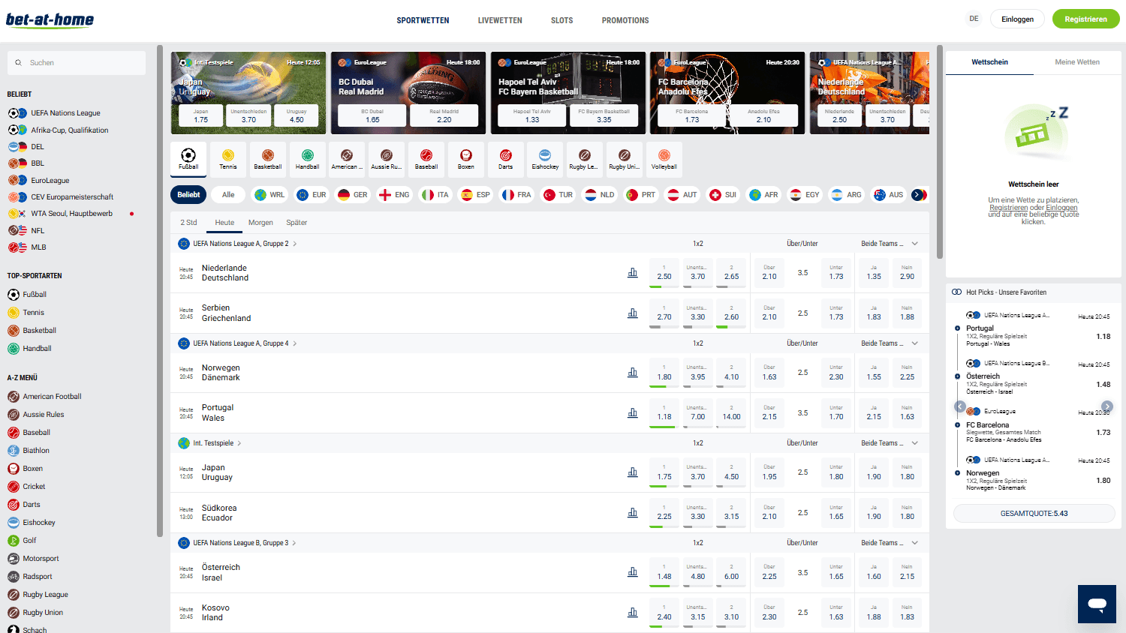1126x633 pixels.
Task: Show previous Hot Picks with left arrow
Action: [960, 406]
